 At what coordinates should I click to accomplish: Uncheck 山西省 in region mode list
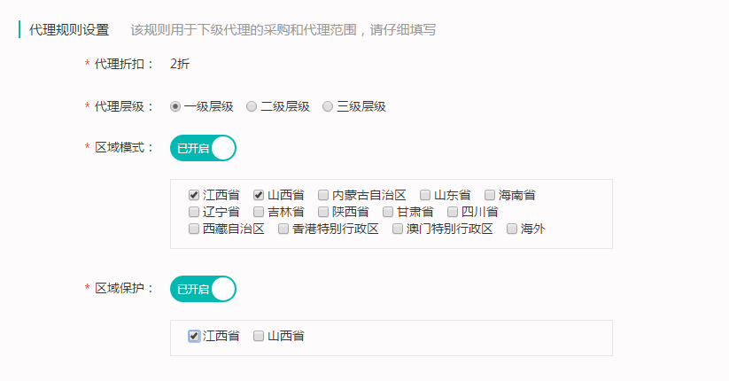coord(259,194)
